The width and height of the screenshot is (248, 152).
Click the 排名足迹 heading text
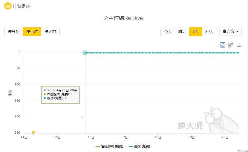21,6
